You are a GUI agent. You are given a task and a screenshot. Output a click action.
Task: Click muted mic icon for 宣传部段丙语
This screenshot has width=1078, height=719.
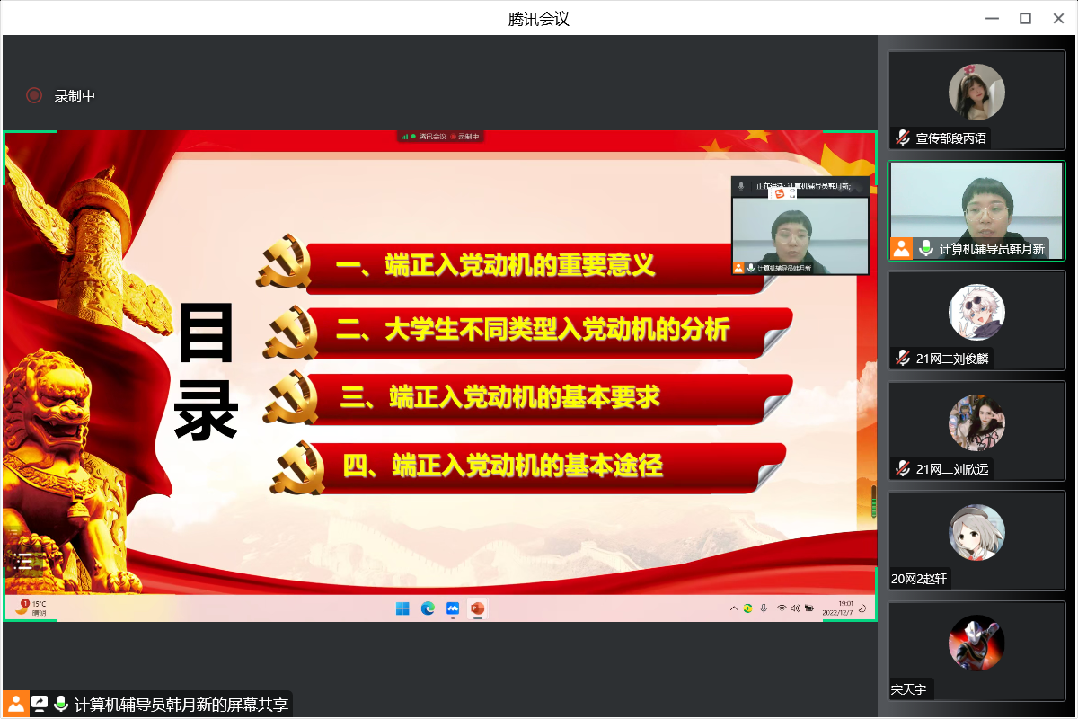(x=903, y=138)
